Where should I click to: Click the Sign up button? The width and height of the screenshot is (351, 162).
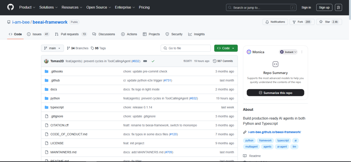click(324, 8)
